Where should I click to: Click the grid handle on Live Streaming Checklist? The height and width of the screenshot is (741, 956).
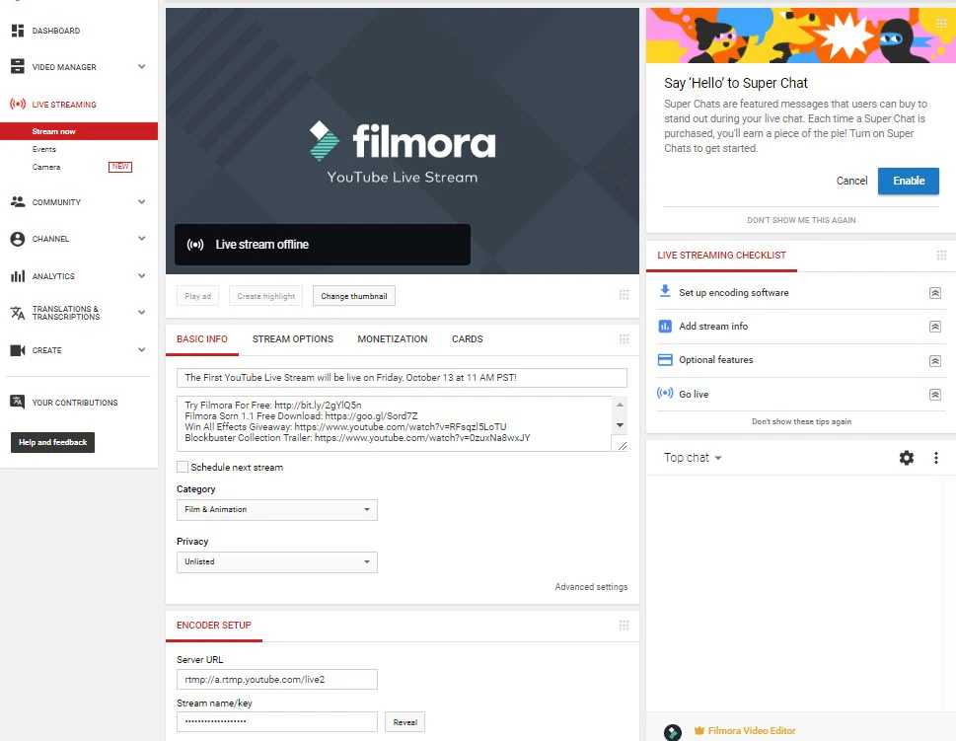click(x=941, y=255)
